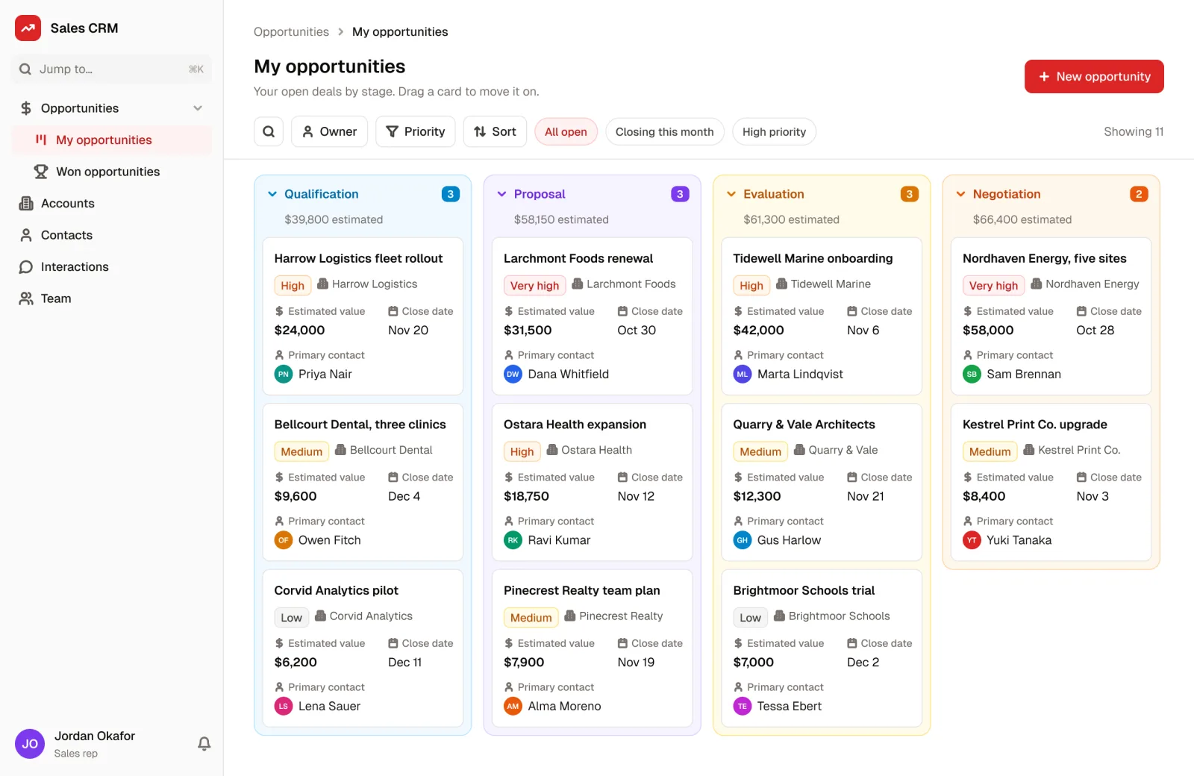The image size is (1194, 776).
Task: Click Priya Nair's PN avatar
Action: tap(284, 374)
